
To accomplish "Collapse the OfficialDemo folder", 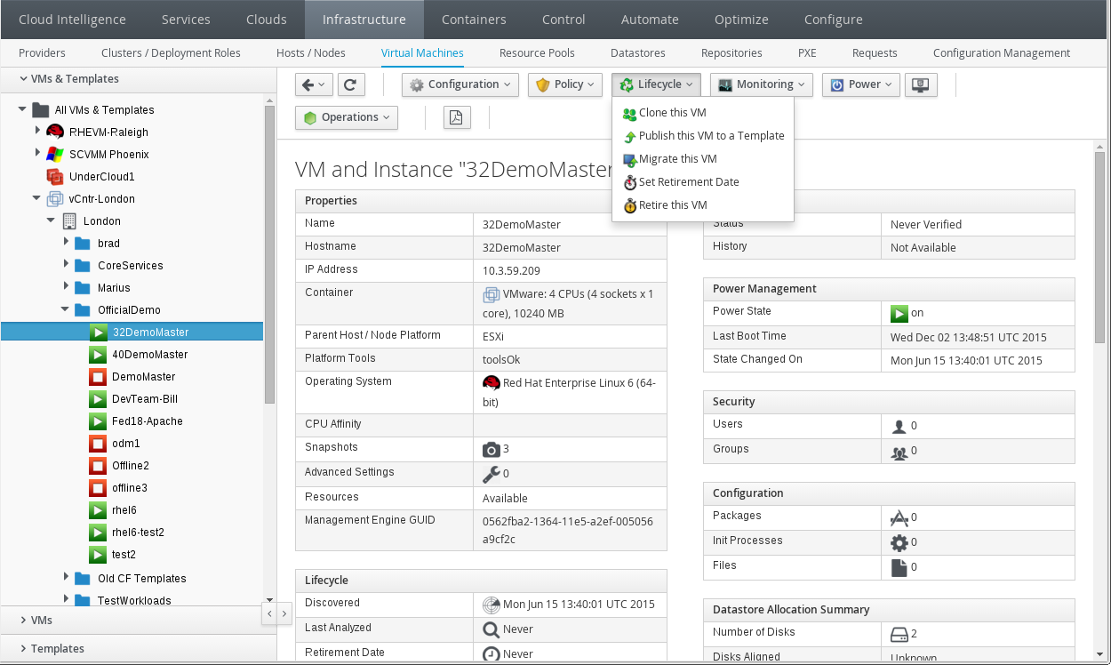I will pos(66,309).
